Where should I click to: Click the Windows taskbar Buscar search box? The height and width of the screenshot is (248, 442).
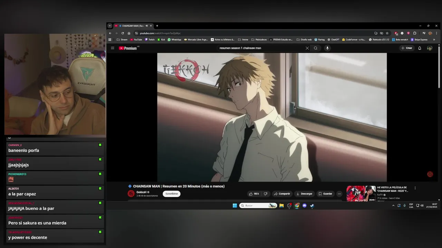point(258,206)
